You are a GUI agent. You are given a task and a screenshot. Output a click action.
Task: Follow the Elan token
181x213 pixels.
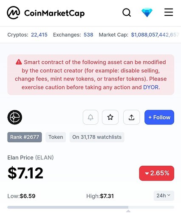pos(159,117)
